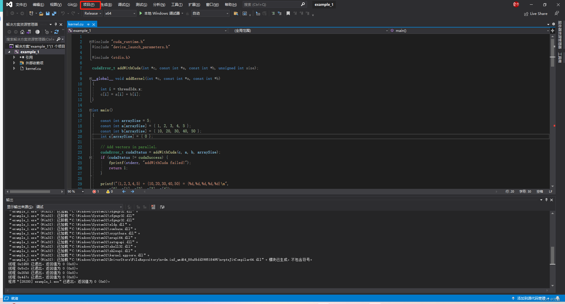The image size is (565, 304).
Task: Click the Live Share status toggle
Action: [x=535, y=13]
